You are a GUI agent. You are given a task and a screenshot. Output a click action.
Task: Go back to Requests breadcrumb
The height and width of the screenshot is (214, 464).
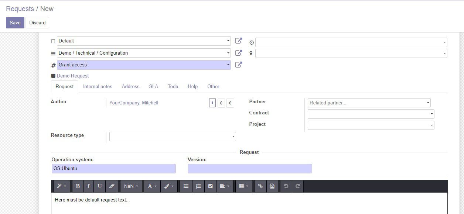point(20,8)
